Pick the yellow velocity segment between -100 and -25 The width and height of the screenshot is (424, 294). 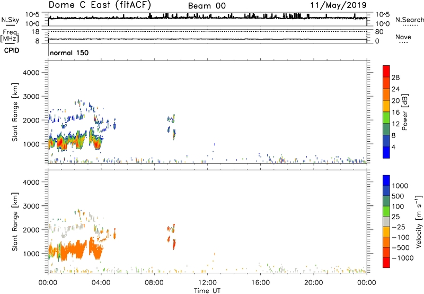point(386,232)
